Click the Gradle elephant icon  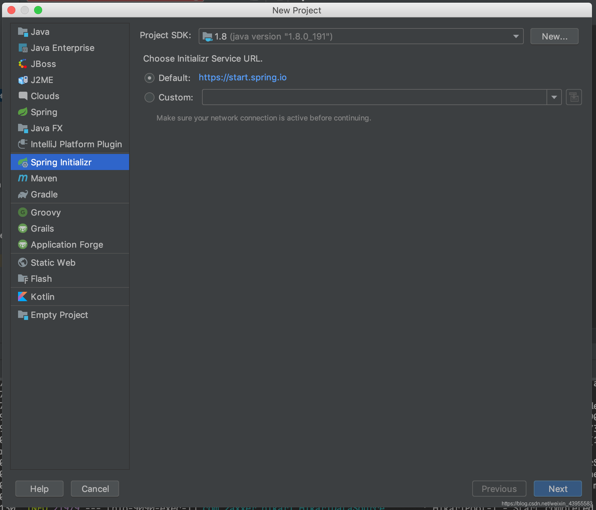23,194
